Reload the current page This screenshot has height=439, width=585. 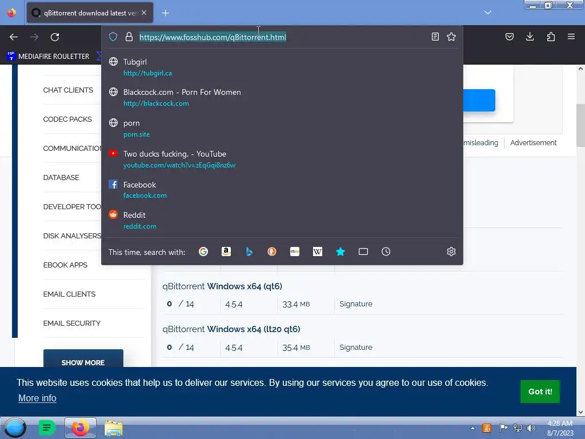[55, 37]
